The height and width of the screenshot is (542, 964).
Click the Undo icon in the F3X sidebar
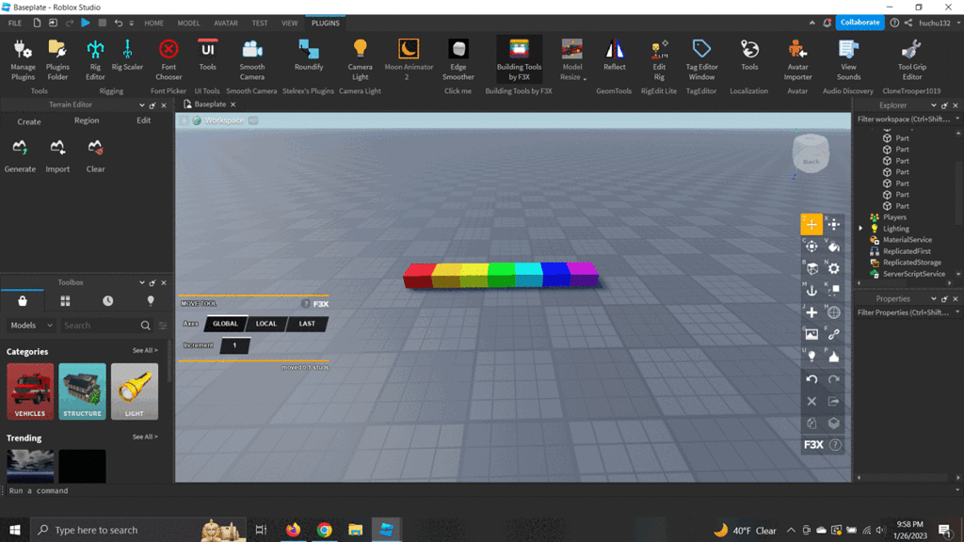pos(811,379)
